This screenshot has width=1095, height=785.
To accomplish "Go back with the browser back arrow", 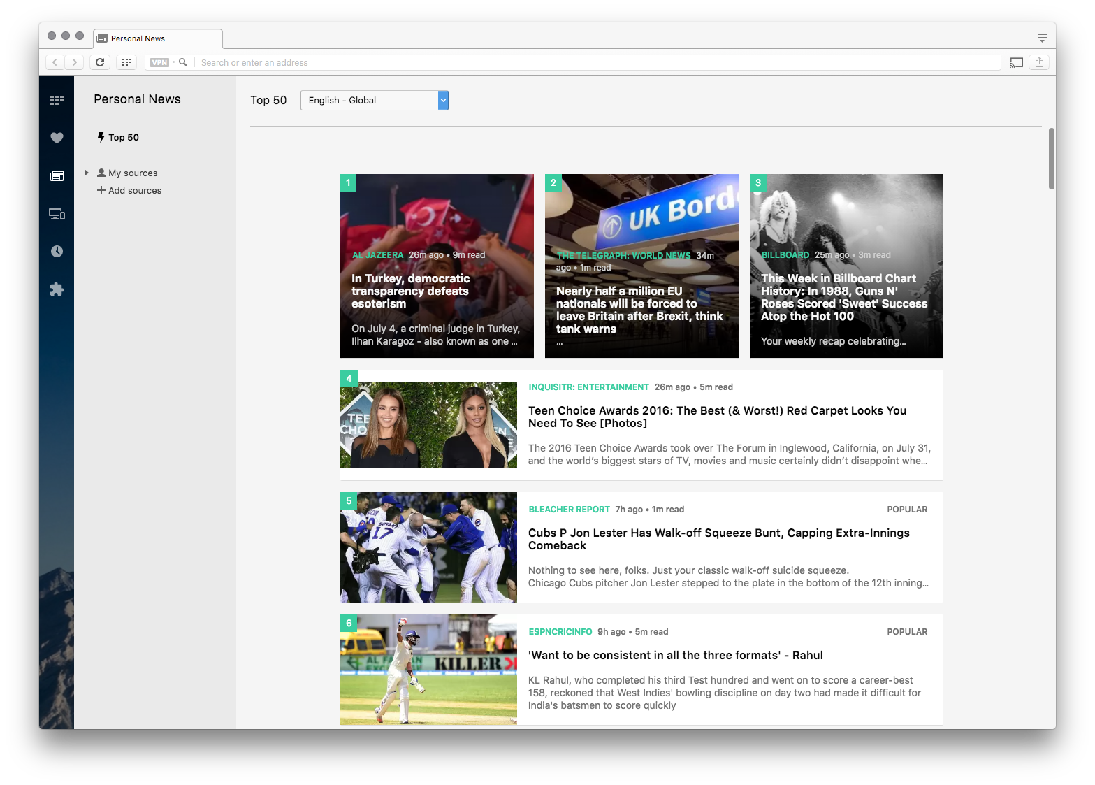I will pos(55,62).
